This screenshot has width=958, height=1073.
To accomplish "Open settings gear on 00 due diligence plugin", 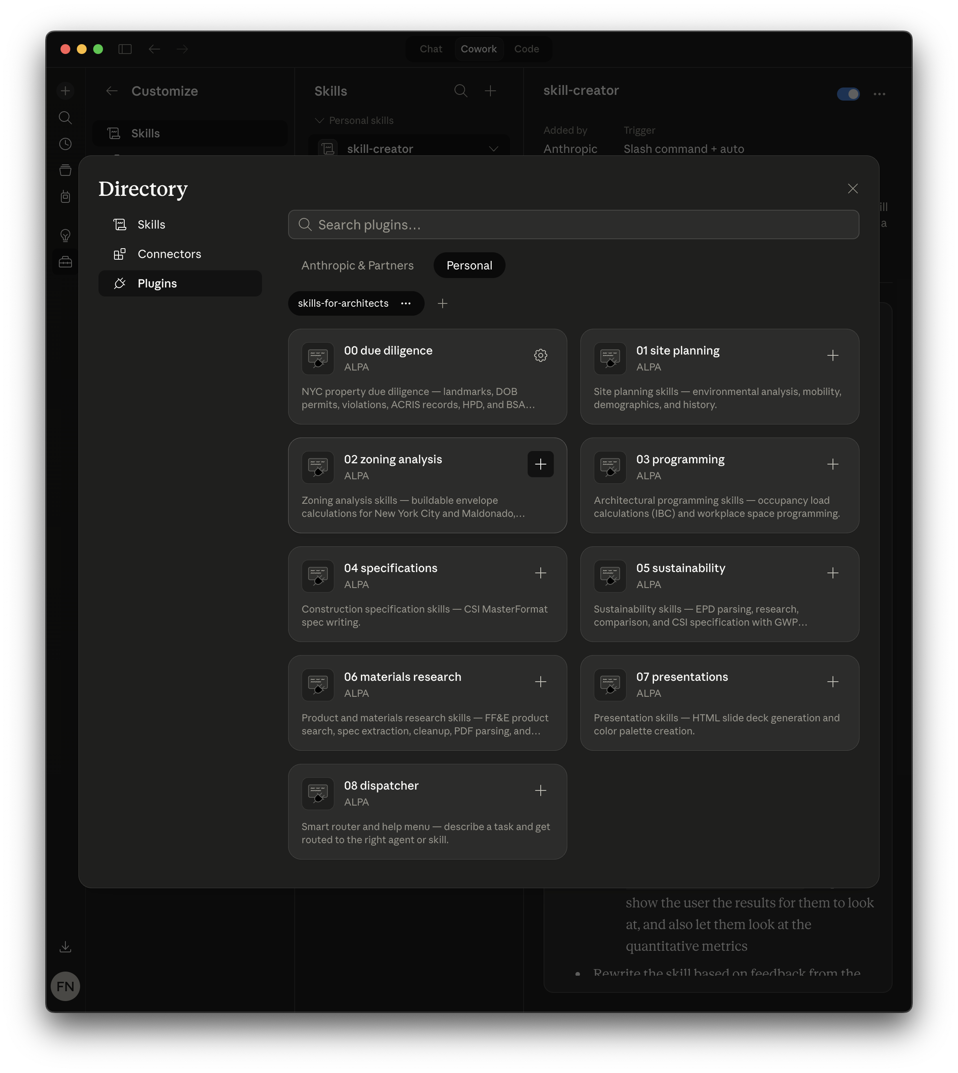I will 541,356.
